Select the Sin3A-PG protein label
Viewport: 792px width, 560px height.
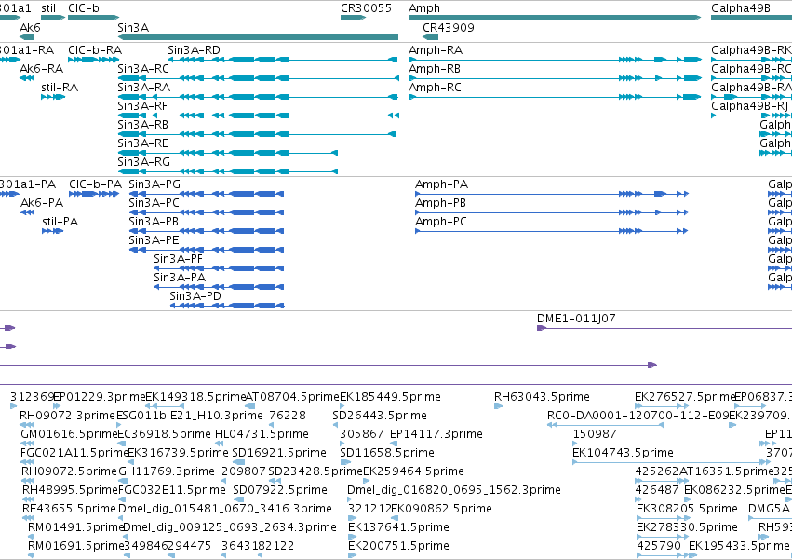(154, 184)
